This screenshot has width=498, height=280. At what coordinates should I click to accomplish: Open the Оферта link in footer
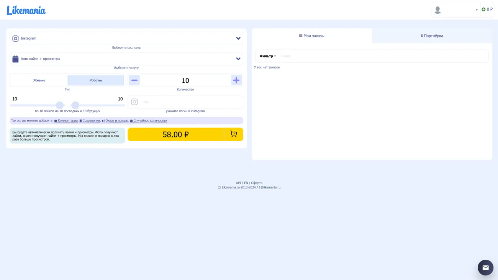[x=257, y=183]
